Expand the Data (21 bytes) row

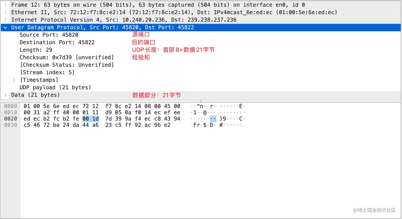pos(6,95)
